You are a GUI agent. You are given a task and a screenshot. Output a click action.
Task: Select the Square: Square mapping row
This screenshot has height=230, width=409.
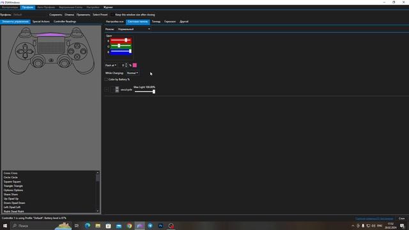coord(49,181)
